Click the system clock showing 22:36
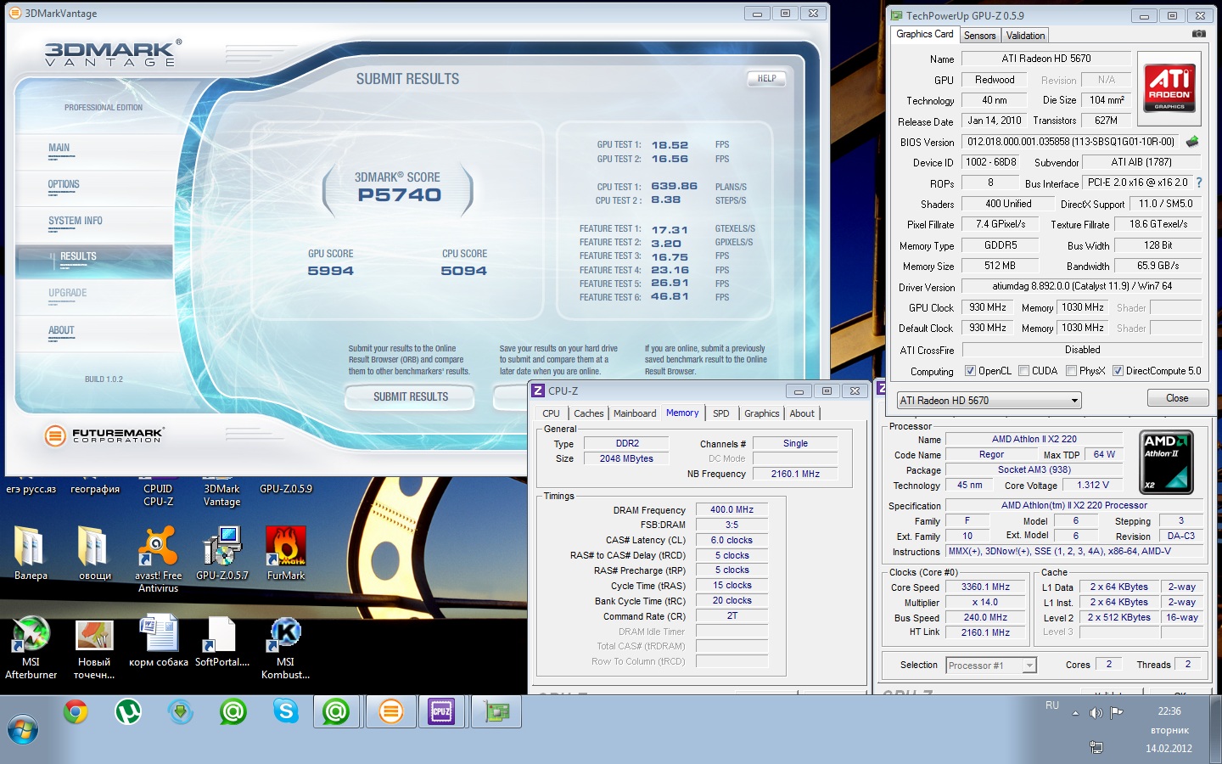 pyautogui.click(x=1169, y=711)
